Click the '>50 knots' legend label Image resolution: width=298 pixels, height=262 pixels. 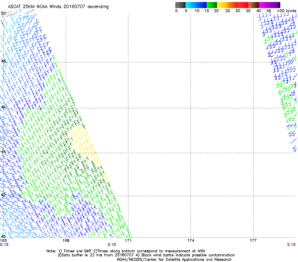[286, 11]
